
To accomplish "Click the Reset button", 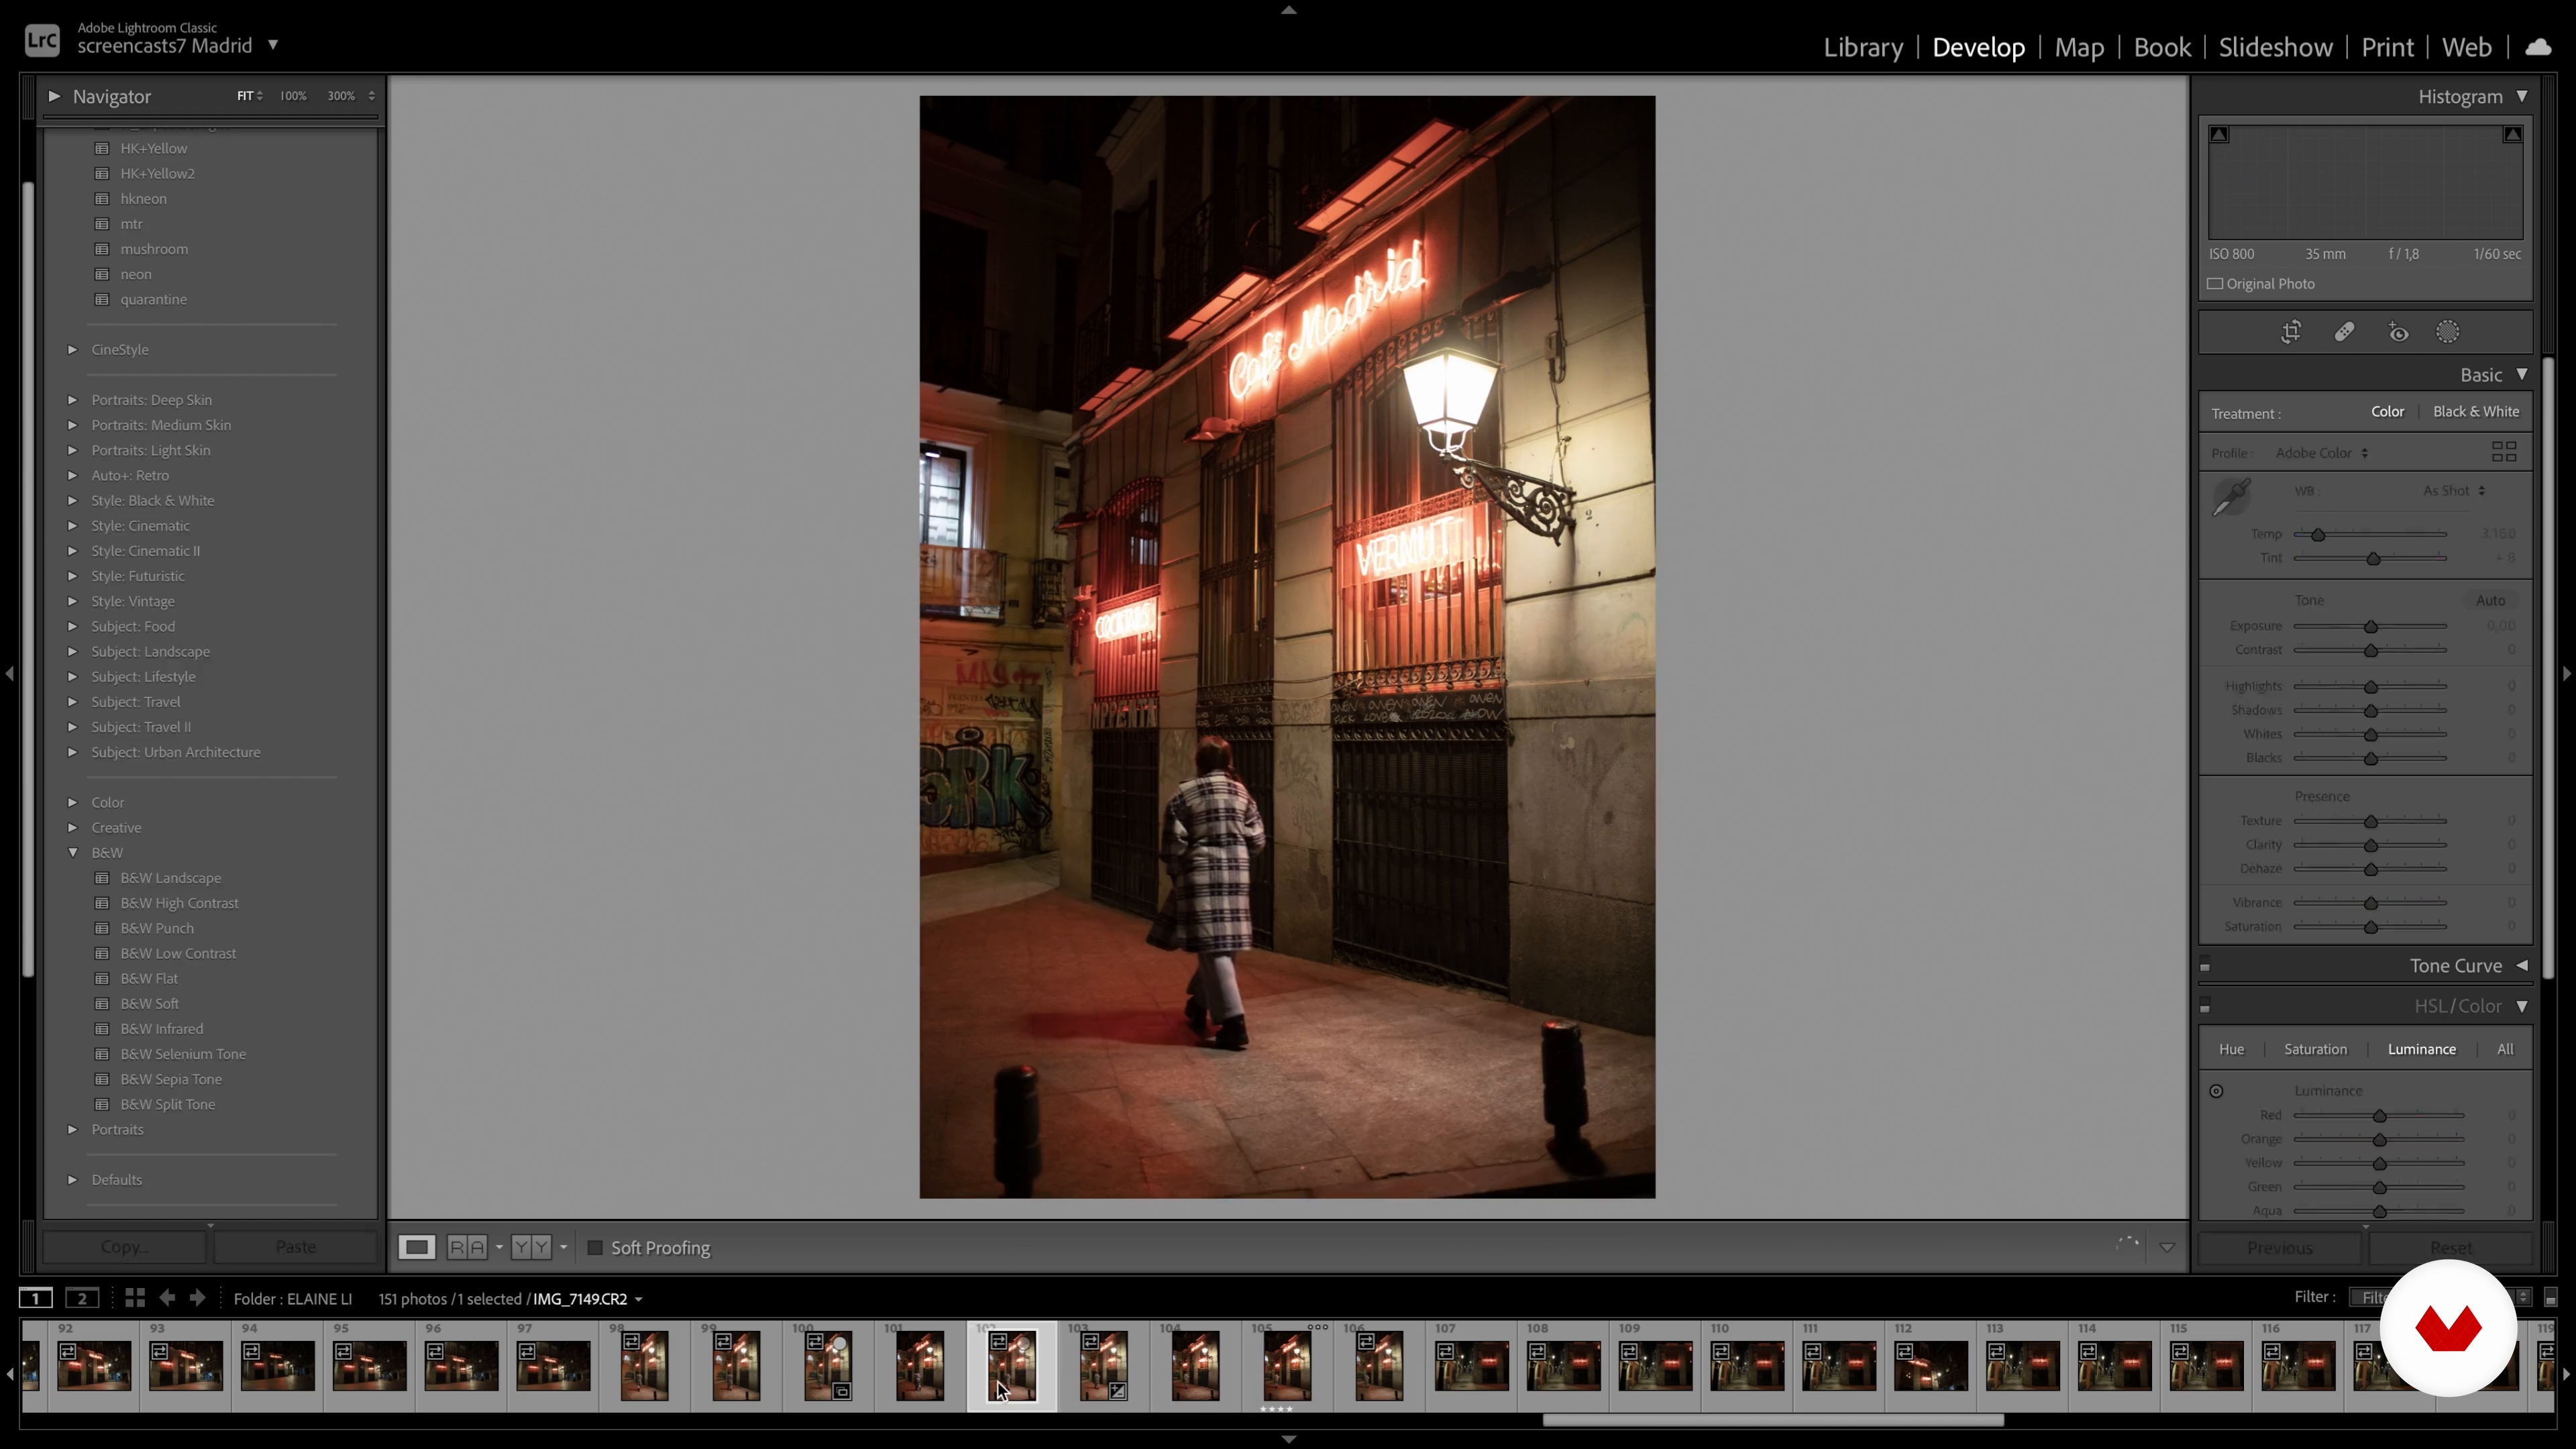I will tap(2451, 1248).
